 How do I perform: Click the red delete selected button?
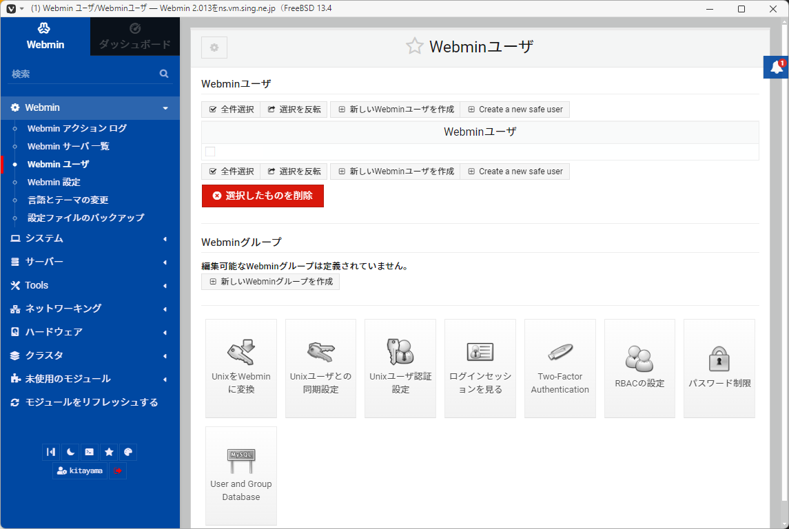(x=263, y=196)
